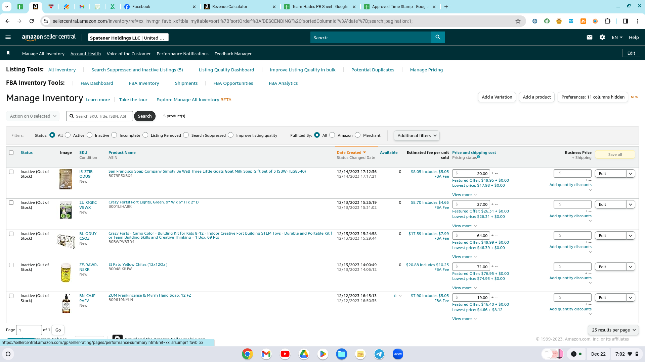Open the envelope messages icon
The width and height of the screenshot is (645, 362).
tap(590, 38)
